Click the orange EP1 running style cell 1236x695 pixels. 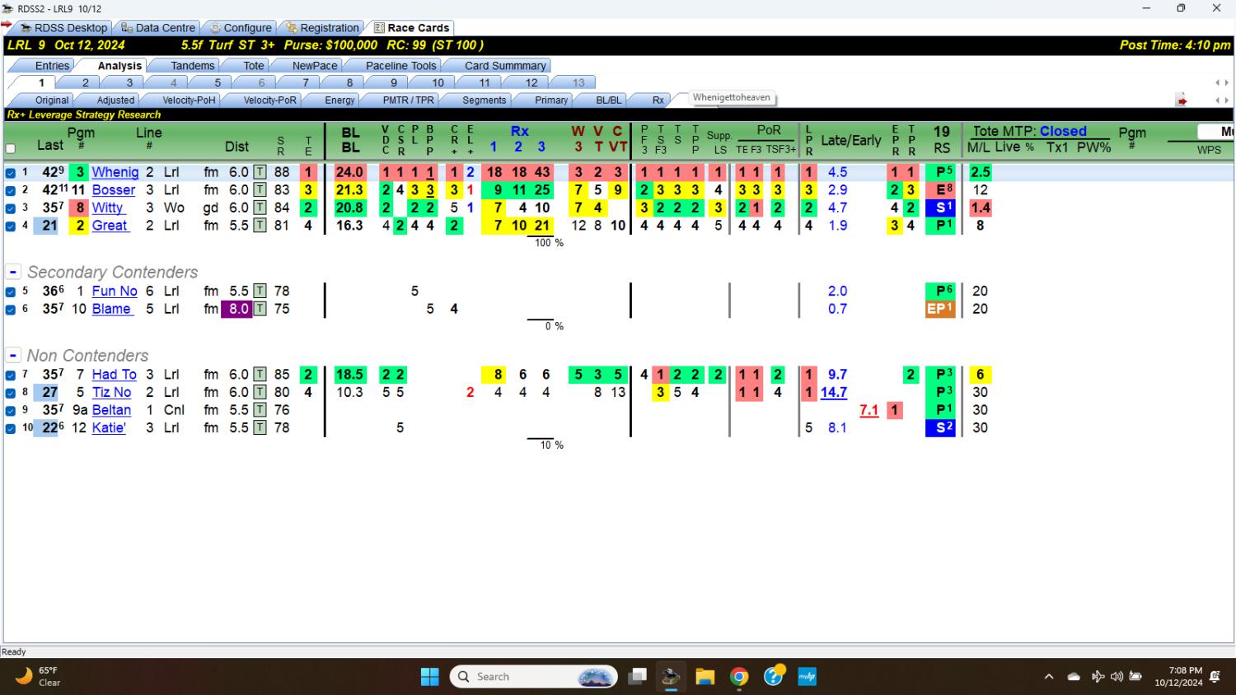(x=940, y=309)
